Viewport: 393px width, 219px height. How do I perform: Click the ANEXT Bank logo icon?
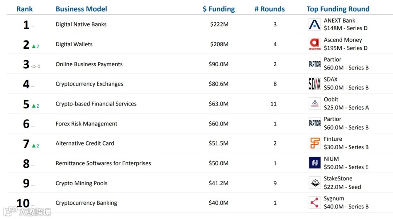tap(314, 24)
